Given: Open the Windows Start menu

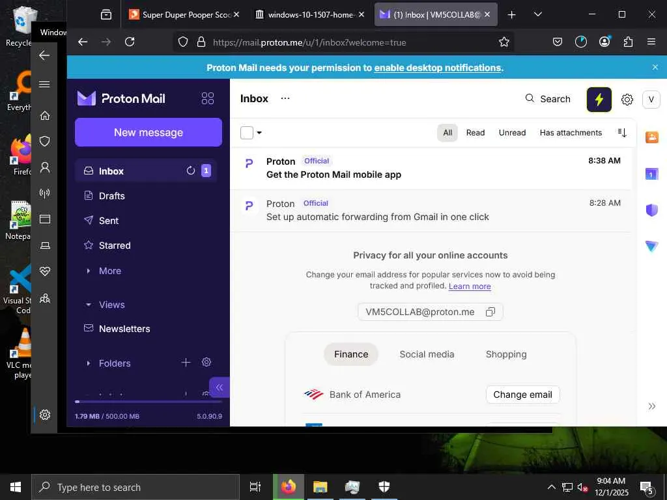Looking at the screenshot, I should (16, 487).
